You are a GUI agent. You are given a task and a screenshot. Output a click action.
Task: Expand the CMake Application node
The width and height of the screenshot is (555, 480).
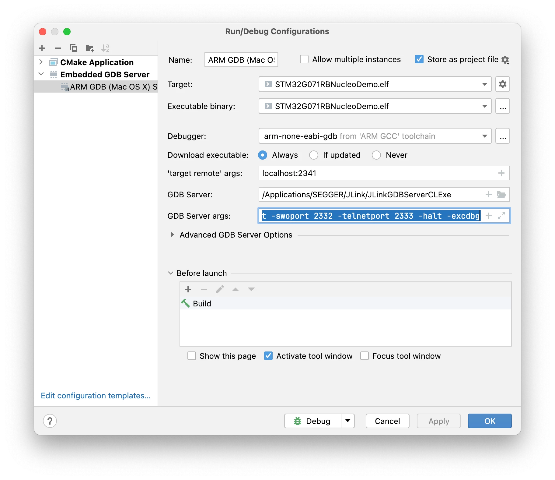[x=41, y=62]
